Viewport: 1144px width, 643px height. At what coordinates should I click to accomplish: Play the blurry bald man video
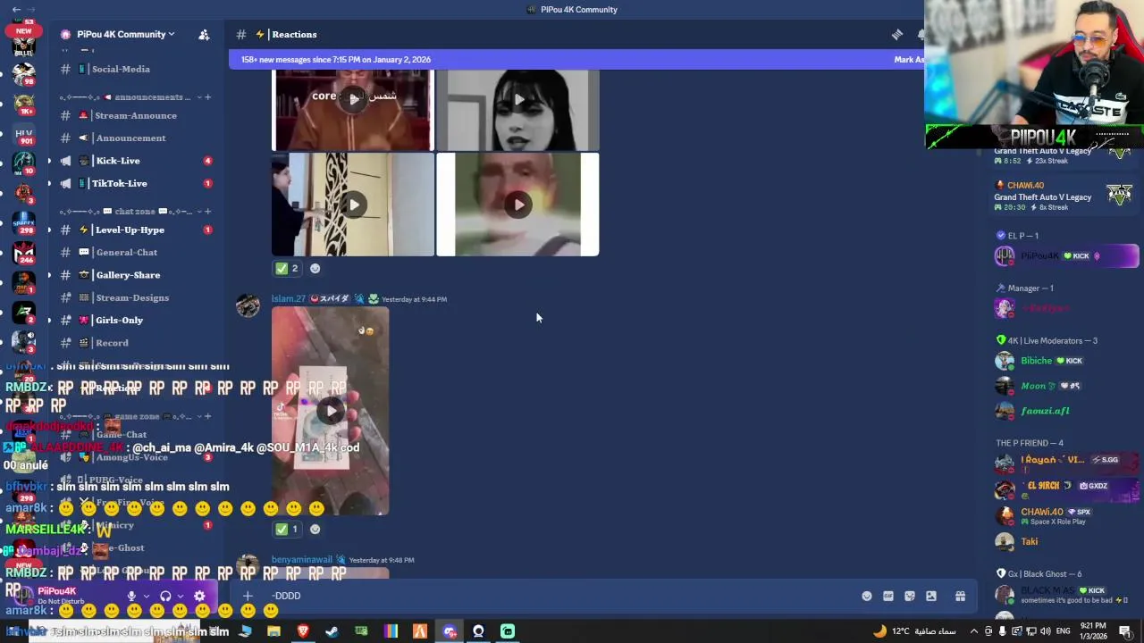518,205
